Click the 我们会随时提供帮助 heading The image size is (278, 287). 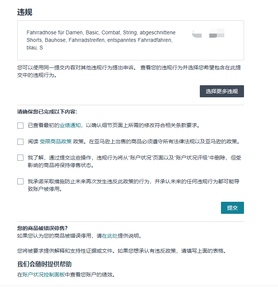tap(44, 264)
